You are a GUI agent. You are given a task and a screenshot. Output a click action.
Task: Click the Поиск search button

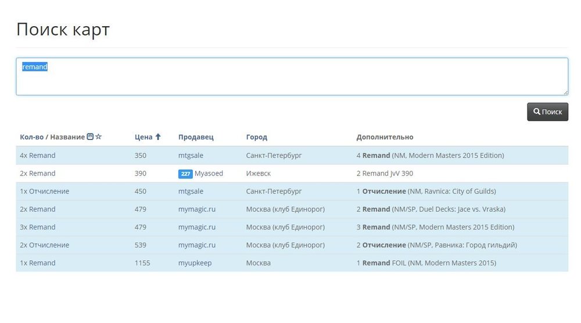(547, 112)
